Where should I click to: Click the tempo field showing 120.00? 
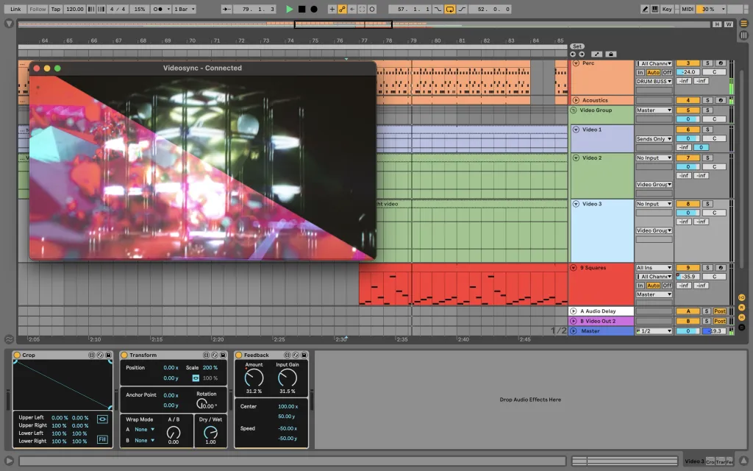(74, 9)
